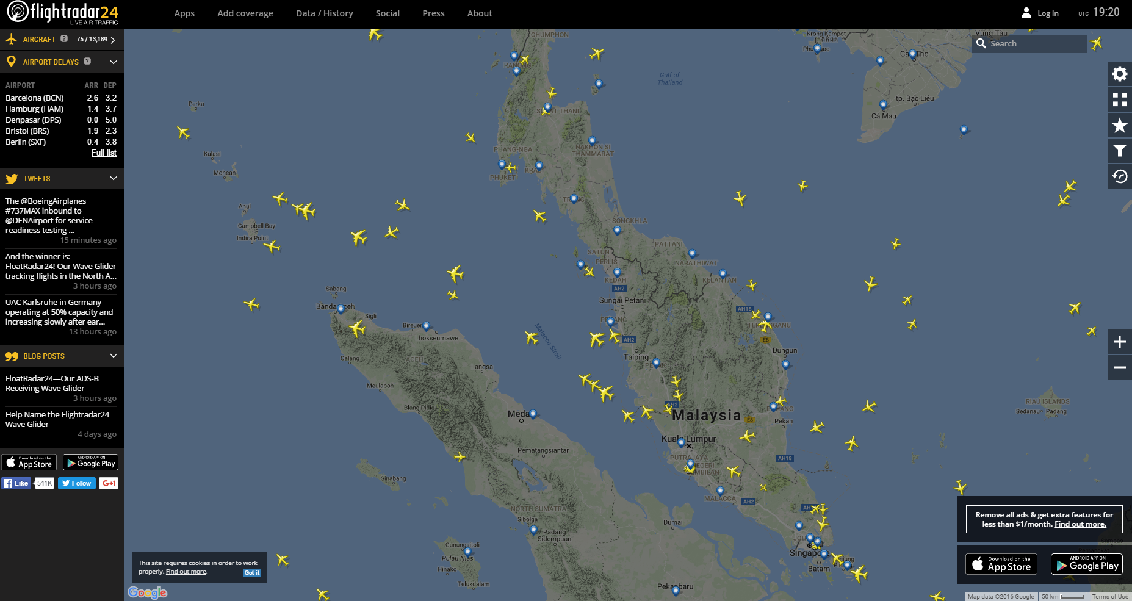The width and height of the screenshot is (1132, 601).
Task: Select the airport pin at Pekanbaru
Action: (676, 591)
